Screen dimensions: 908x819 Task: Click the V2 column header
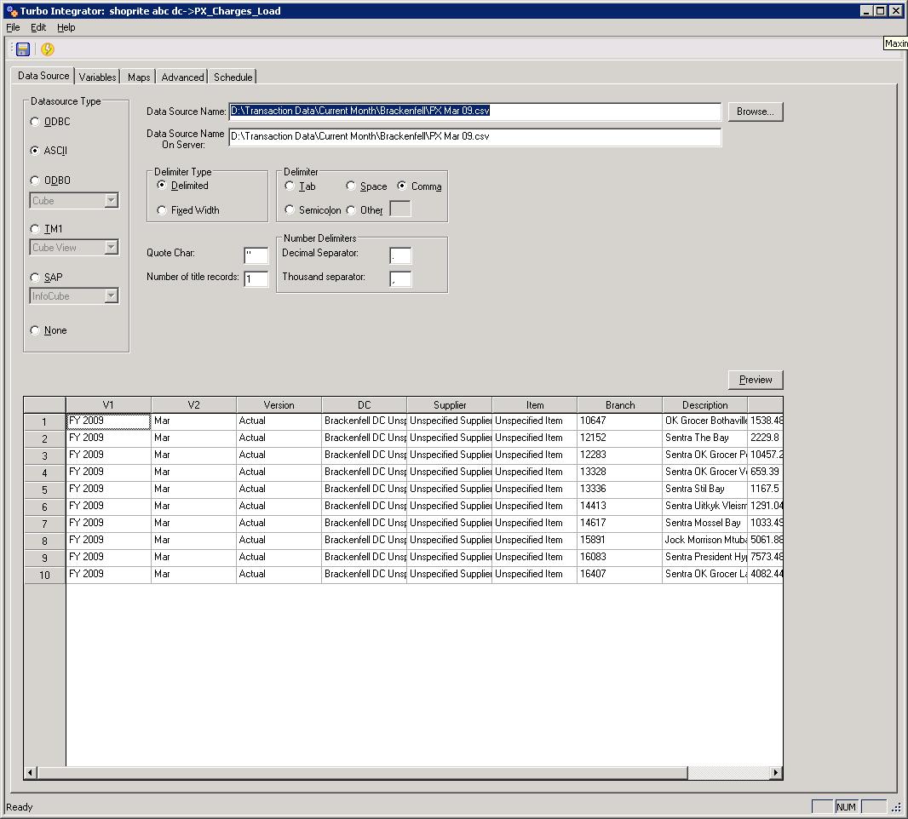[193, 404]
